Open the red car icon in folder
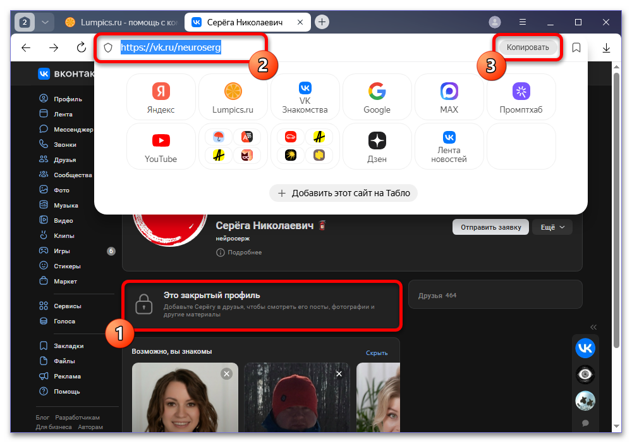Viewport: 632px width, 443px height. pyautogui.click(x=291, y=137)
